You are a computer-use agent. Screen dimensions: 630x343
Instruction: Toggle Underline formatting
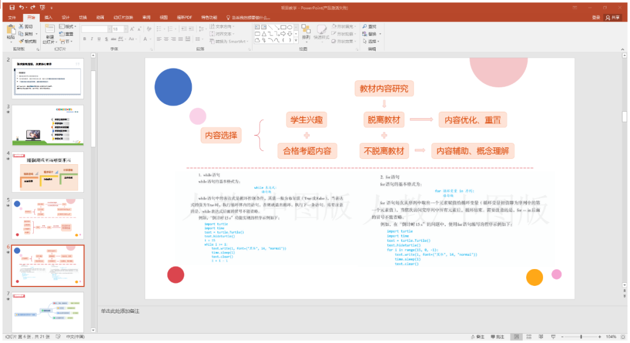point(99,39)
